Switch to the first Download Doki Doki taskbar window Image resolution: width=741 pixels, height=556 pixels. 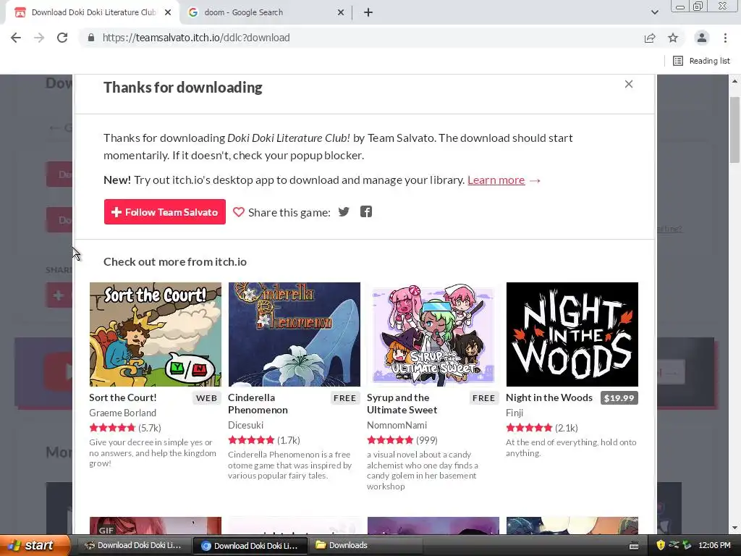click(133, 545)
